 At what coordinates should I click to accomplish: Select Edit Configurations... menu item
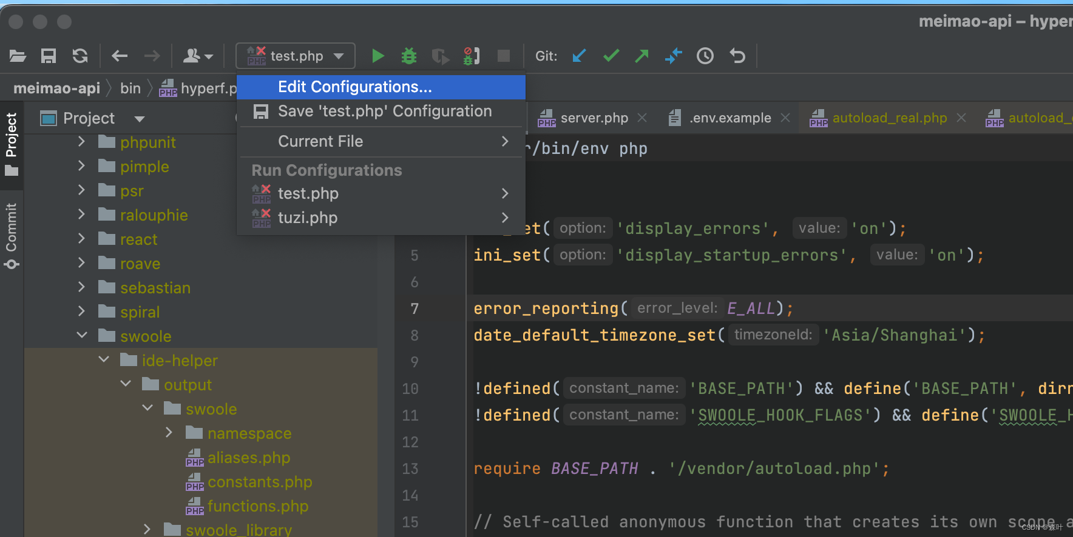(381, 87)
